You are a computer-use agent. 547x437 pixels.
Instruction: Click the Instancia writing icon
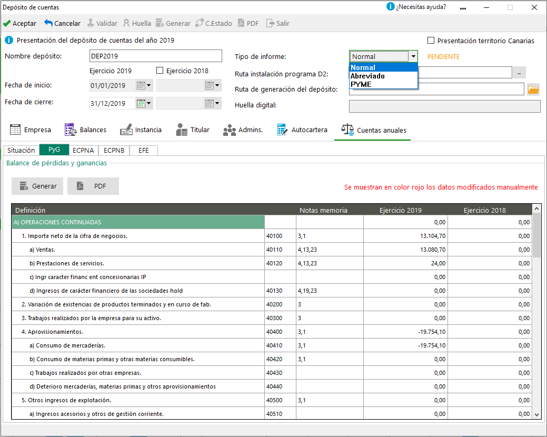click(x=126, y=130)
